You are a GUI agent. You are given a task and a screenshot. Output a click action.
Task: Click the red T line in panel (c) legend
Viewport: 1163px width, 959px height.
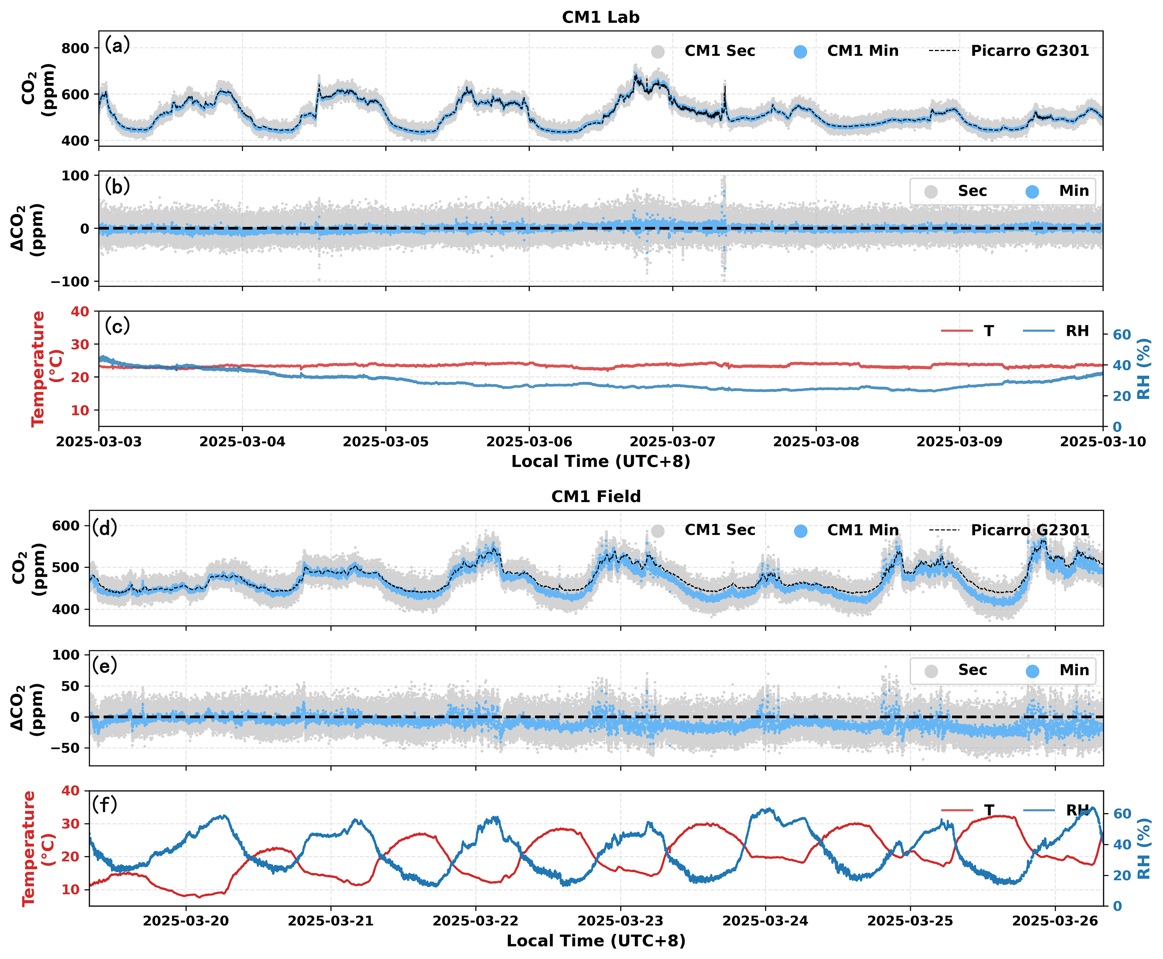pos(957,331)
